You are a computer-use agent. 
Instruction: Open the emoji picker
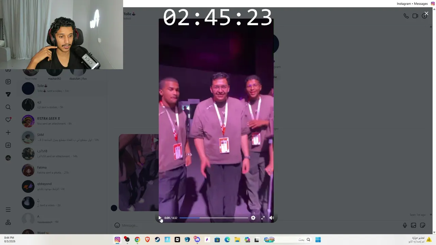[117, 225]
